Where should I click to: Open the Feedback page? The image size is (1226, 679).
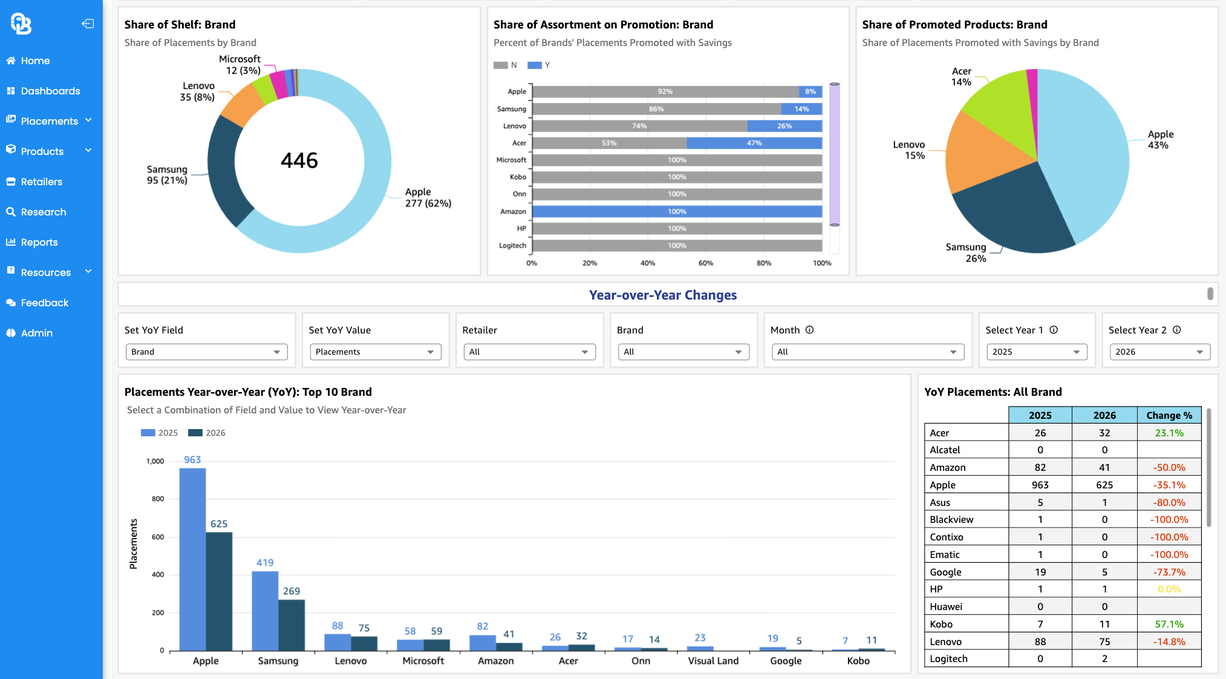click(x=44, y=303)
